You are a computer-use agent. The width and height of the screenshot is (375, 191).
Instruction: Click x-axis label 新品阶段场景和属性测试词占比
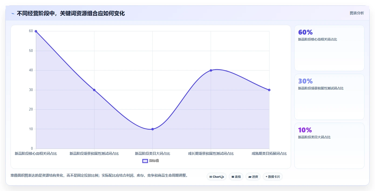pos(94,153)
